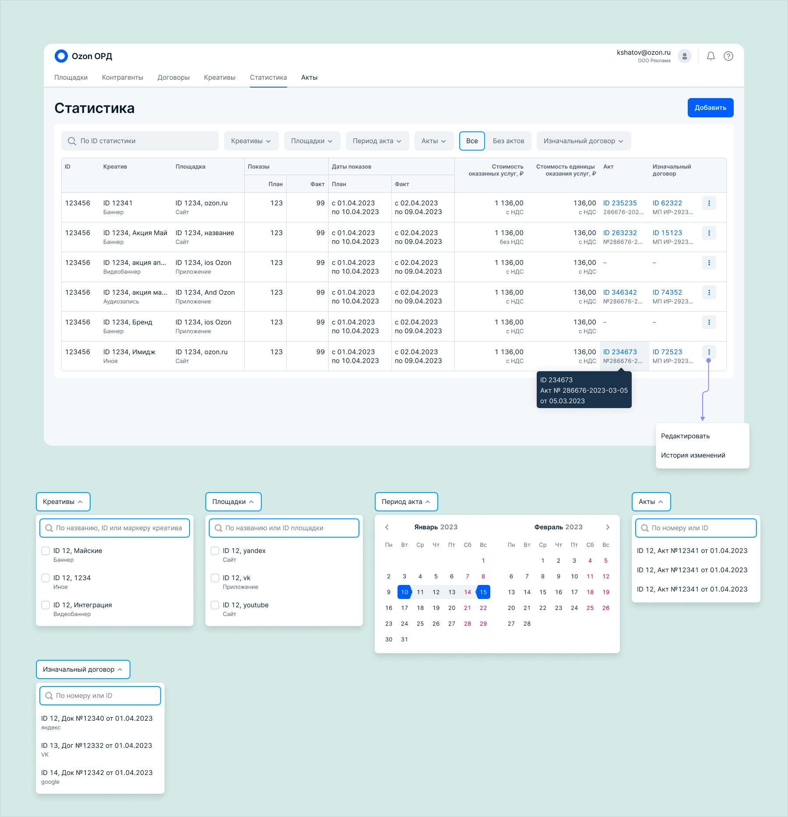This screenshot has width=788, height=817.
Task: Check the ID 12, Майские creative checkbox
Action: (x=46, y=551)
